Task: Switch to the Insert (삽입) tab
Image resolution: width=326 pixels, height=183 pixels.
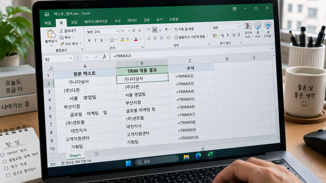Action: pyautogui.click(x=74, y=22)
